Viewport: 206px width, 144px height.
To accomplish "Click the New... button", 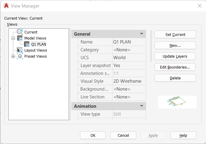I will (175, 45).
